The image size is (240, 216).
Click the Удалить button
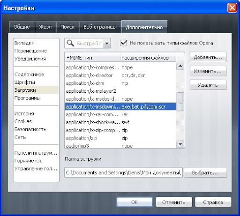click(208, 85)
